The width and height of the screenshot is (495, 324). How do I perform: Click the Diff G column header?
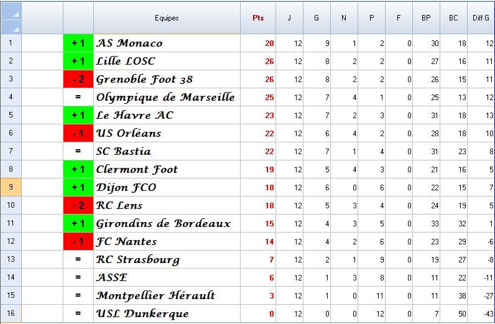pos(481,18)
